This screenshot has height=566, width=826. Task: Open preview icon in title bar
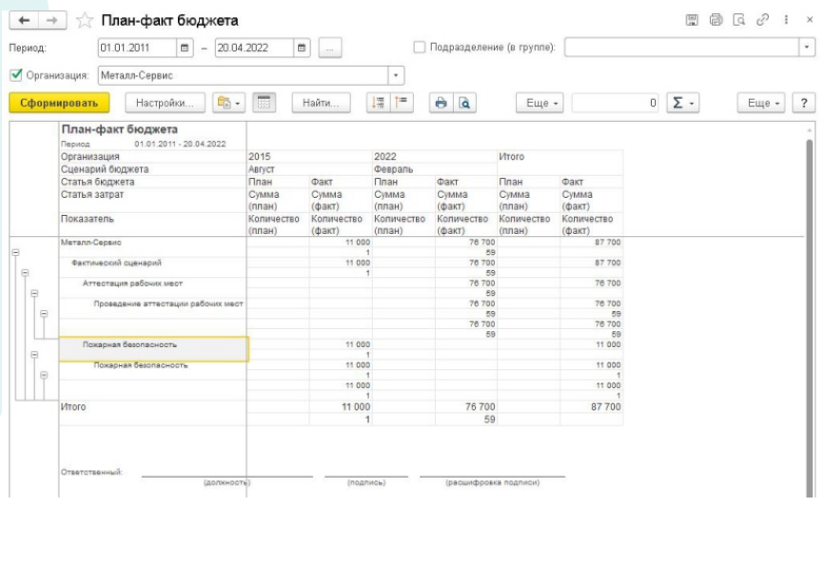pyautogui.click(x=739, y=20)
